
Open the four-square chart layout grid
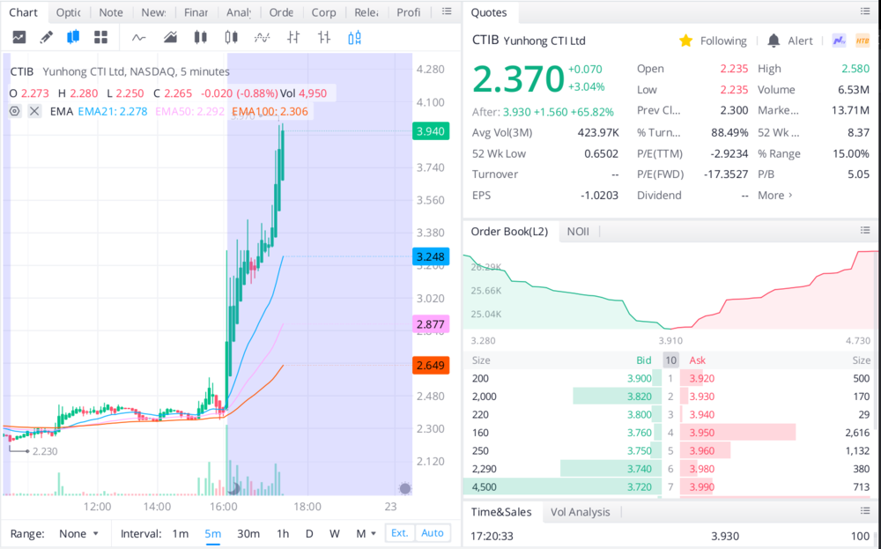click(100, 37)
